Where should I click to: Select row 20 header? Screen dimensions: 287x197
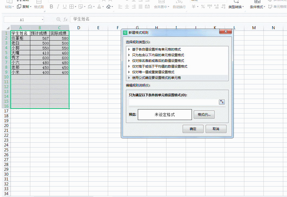[x=6, y=126]
